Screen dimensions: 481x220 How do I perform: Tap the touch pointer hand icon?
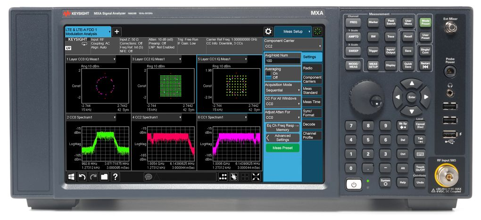click(234, 177)
